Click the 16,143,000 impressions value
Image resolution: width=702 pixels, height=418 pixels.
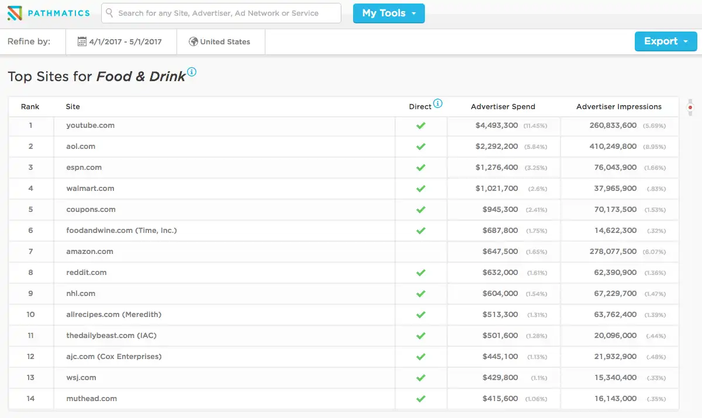point(615,399)
